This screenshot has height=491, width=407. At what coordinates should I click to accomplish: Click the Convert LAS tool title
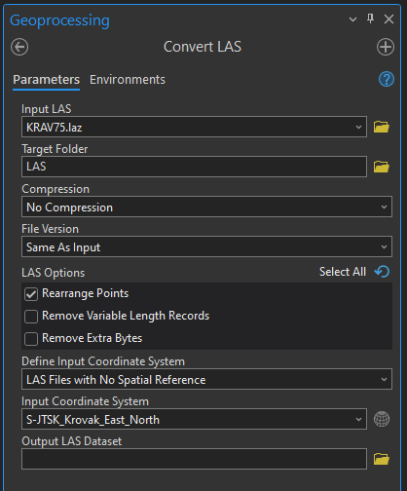point(203,47)
